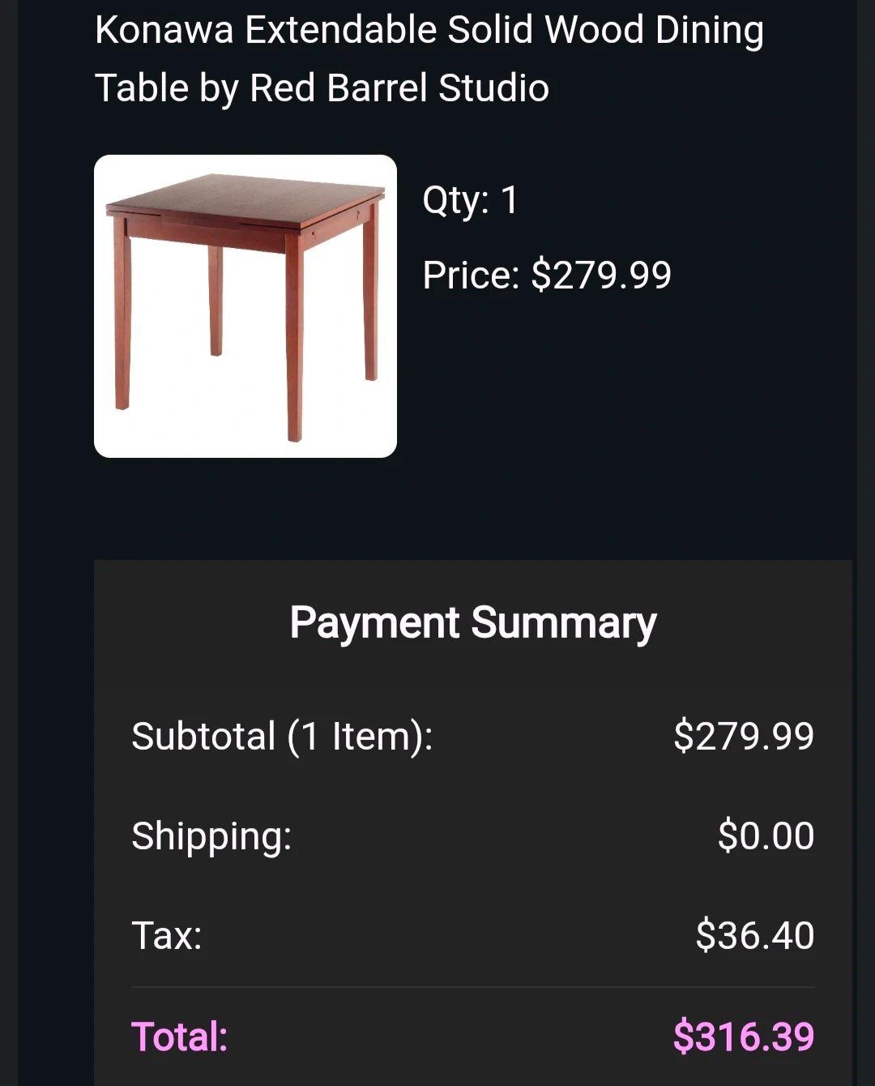Click the item Price: $279.99 text

tap(547, 276)
